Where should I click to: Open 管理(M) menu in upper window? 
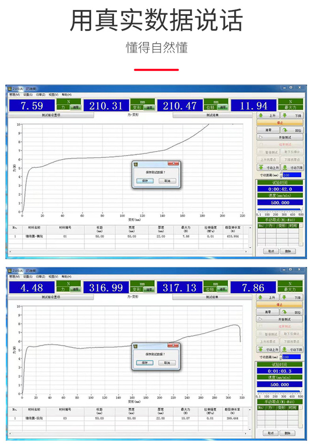point(14,95)
